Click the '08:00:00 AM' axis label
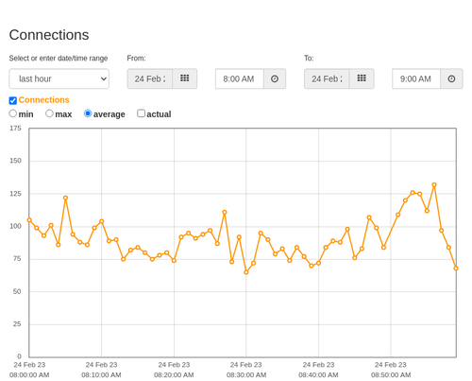472x381 pixels. pos(29,375)
